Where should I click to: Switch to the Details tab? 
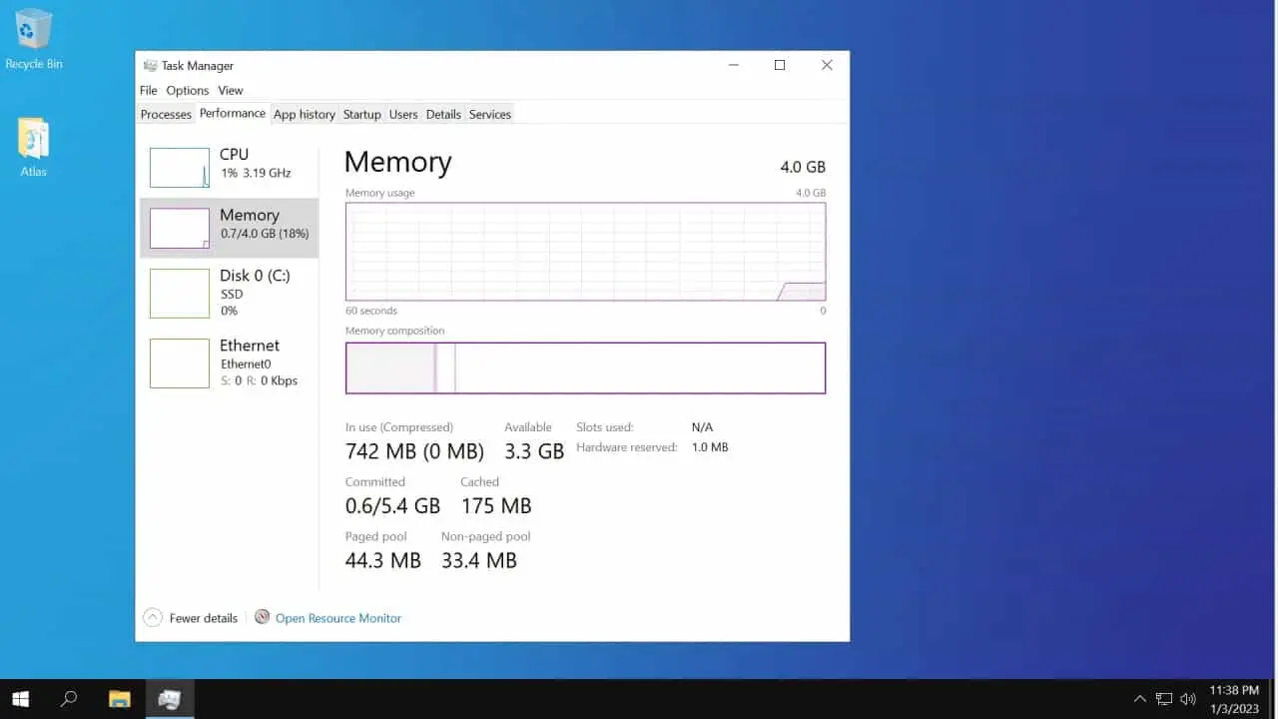click(x=443, y=114)
